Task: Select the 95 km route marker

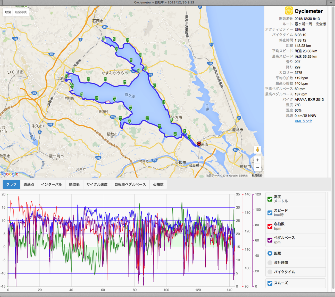Action: tap(82, 95)
